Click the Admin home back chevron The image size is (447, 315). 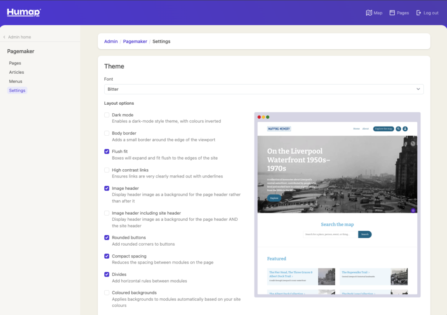tap(4, 37)
